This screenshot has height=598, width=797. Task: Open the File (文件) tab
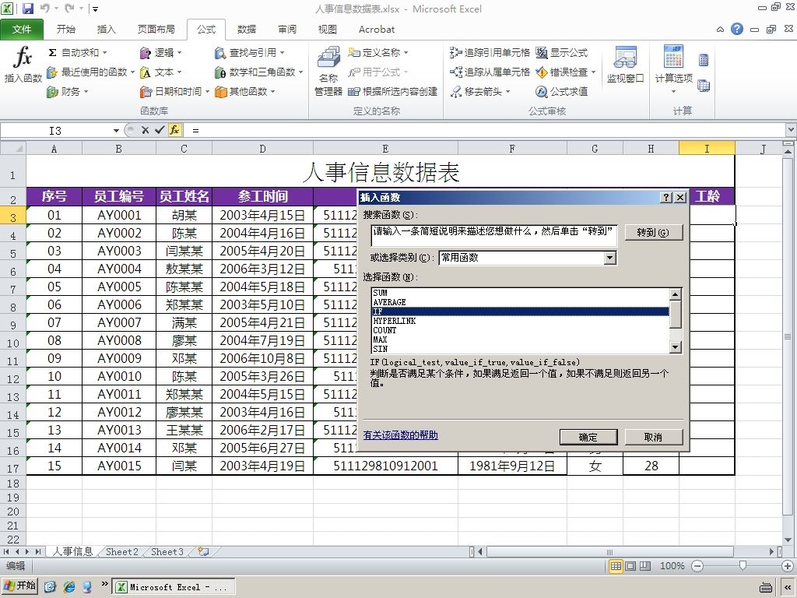pyautogui.click(x=21, y=30)
